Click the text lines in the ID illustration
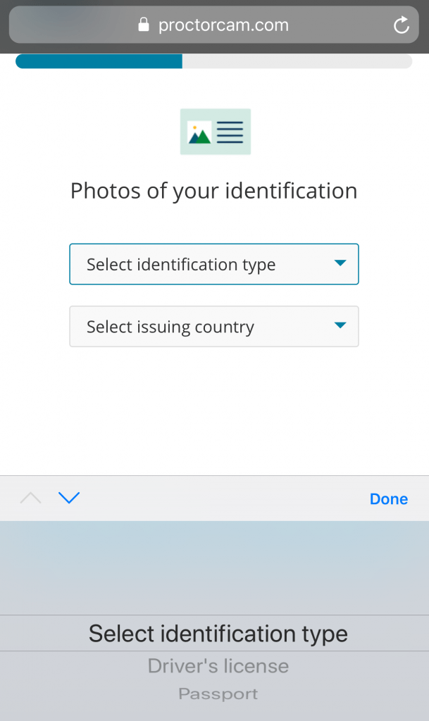429x721 pixels. click(x=230, y=132)
